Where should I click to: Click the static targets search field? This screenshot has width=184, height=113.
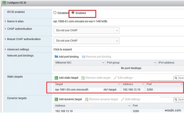179,78
